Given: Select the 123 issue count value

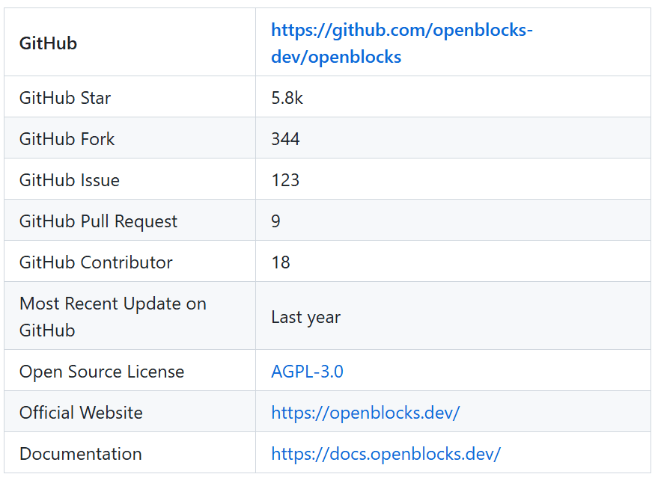Looking at the screenshot, I should point(285,180).
